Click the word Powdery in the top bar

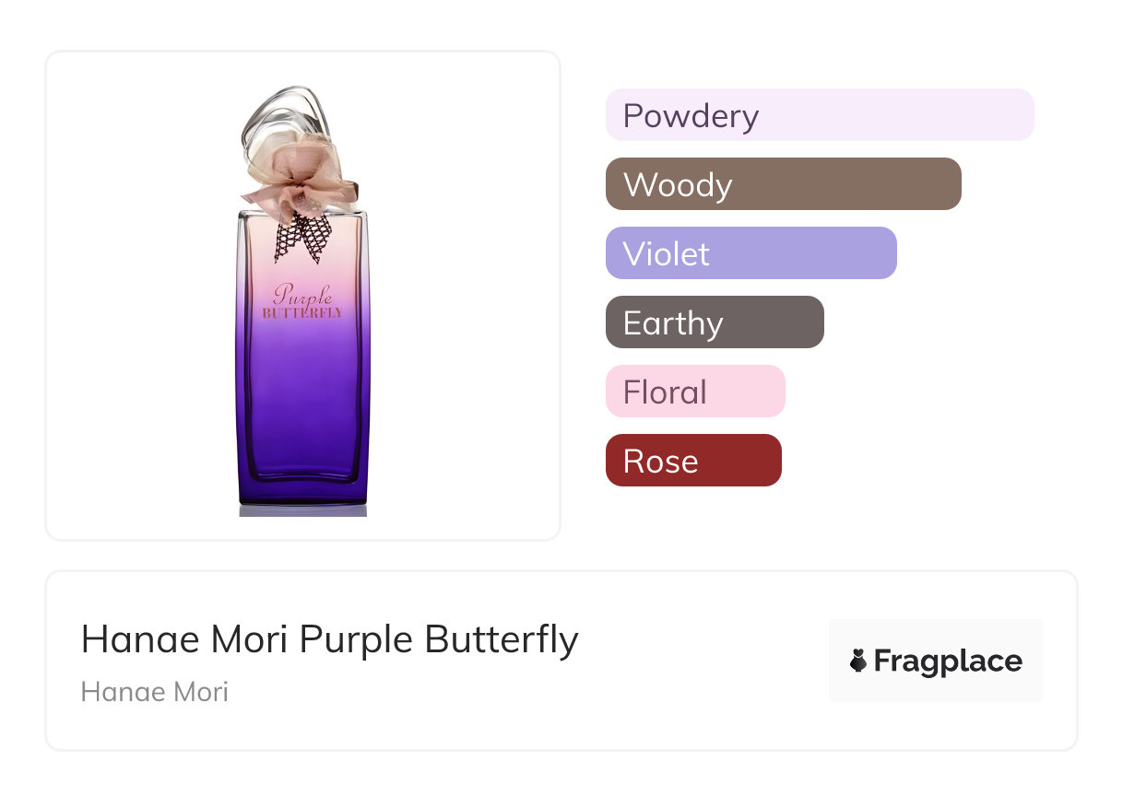[691, 116]
